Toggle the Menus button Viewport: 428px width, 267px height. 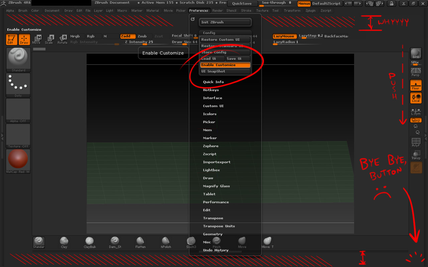304,4
